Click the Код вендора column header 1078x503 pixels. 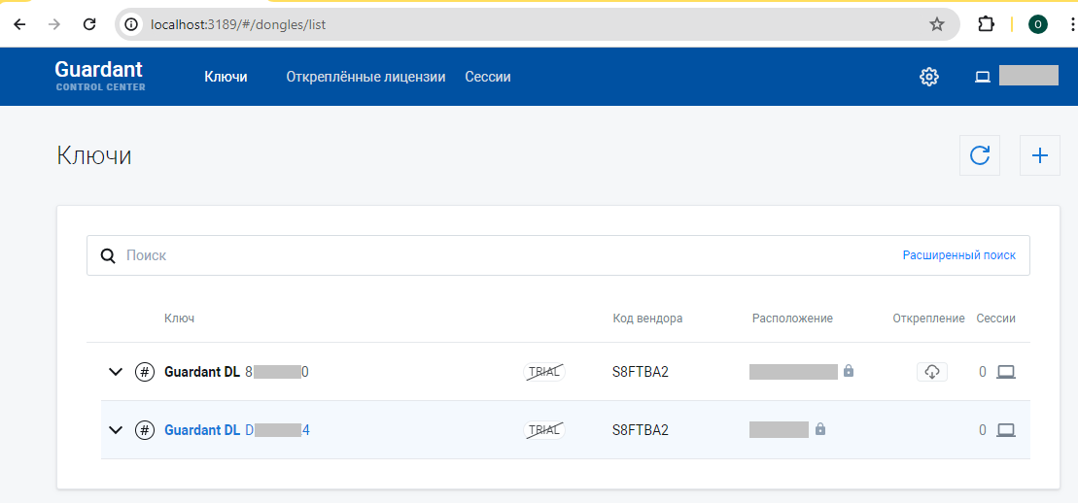[x=647, y=319]
